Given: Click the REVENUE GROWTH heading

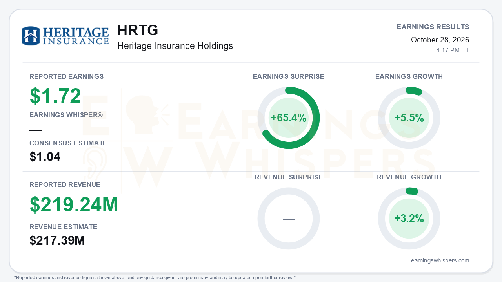Looking at the screenshot, I should point(409,177).
